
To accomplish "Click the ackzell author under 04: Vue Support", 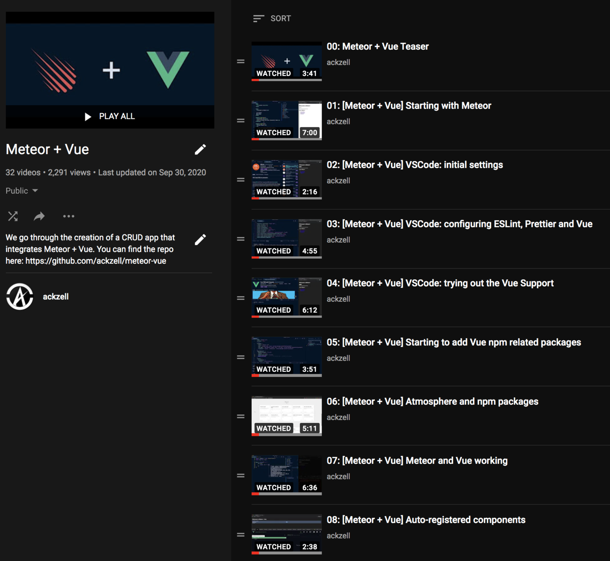I will click(338, 299).
